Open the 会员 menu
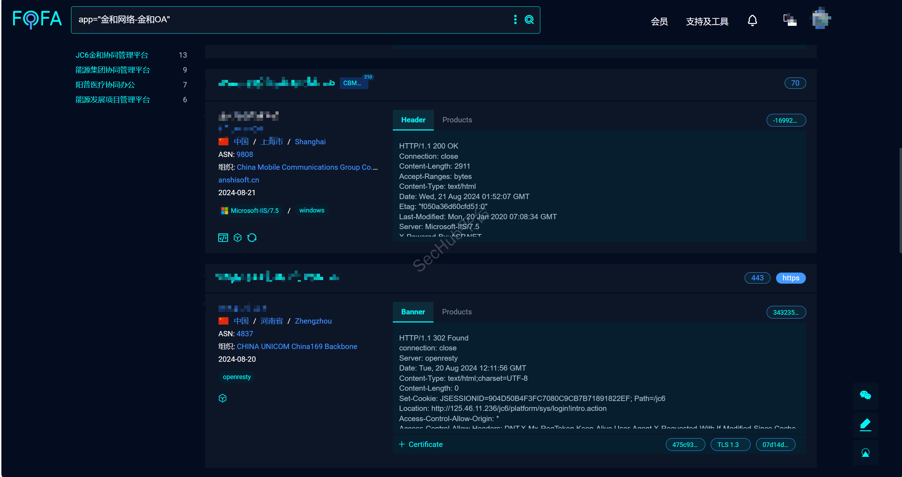The image size is (902, 477). (x=659, y=22)
